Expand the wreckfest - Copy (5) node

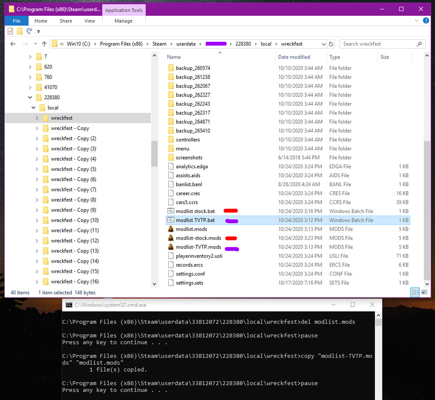tap(37, 169)
